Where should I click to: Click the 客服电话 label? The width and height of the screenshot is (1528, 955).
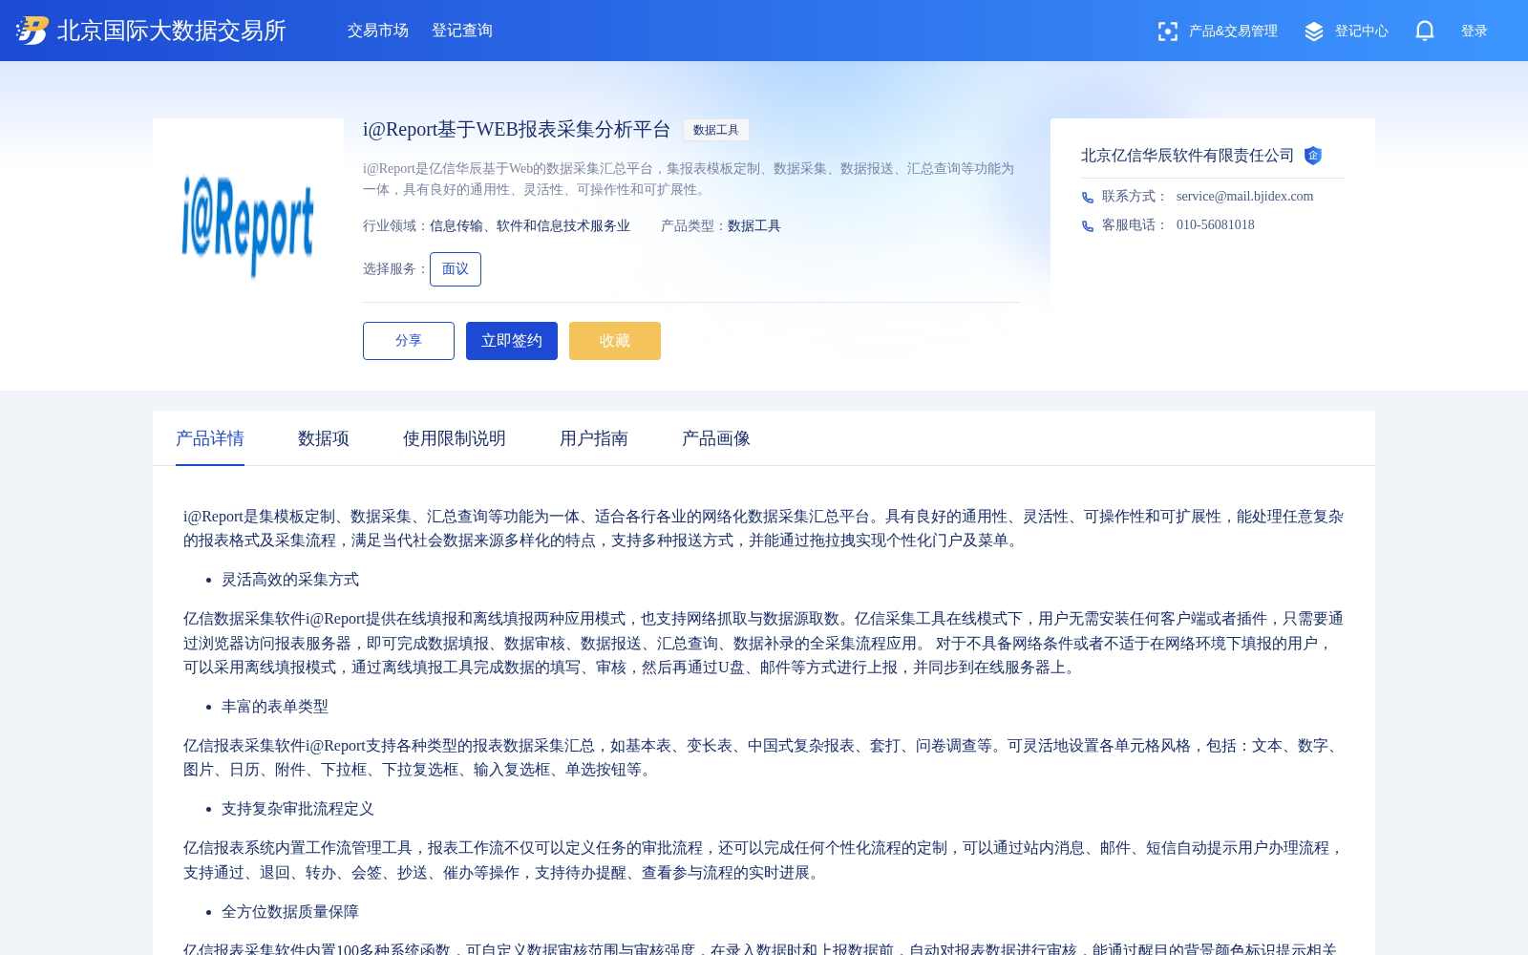click(1135, 225)
